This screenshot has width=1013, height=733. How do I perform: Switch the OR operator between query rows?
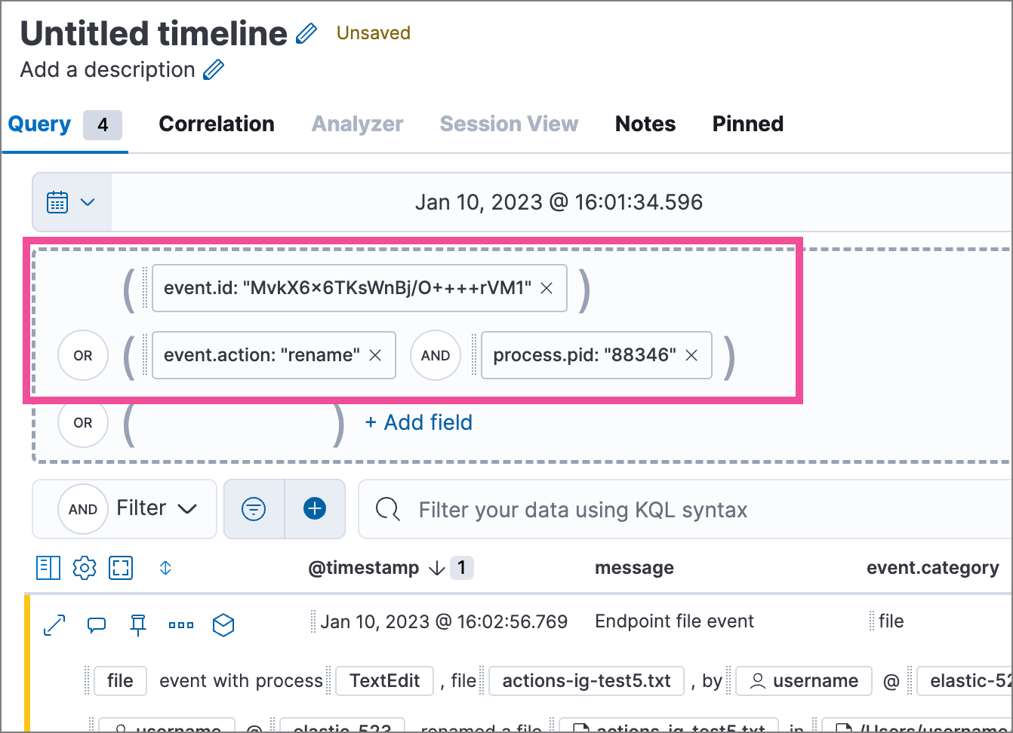(x=82, y=355)
